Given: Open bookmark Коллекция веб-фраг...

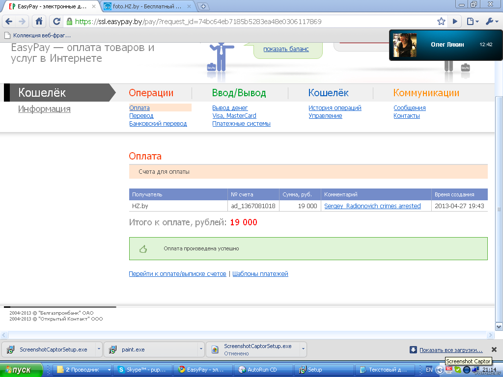Looking at the screenshot, I should (x=38, y=35).
